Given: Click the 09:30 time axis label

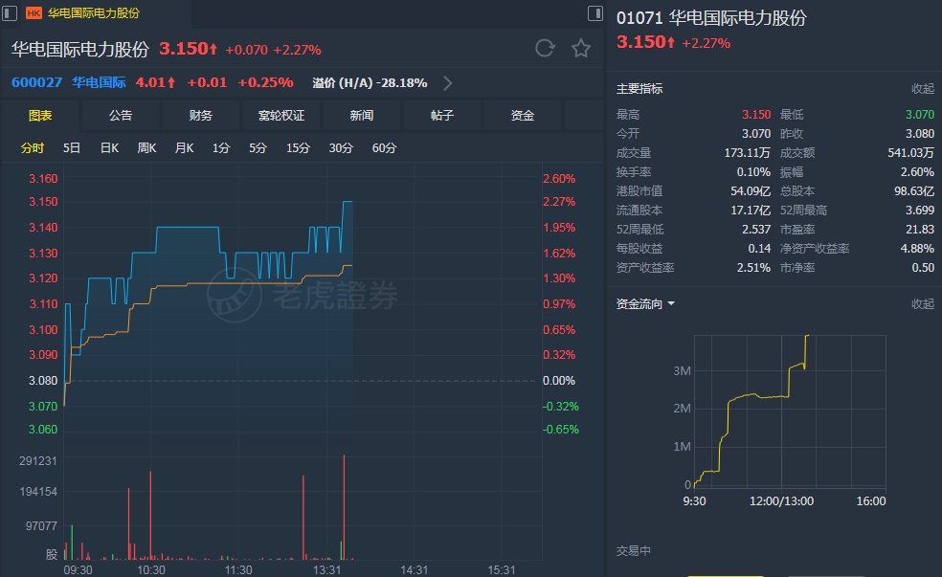Looking at the screenshot, I should 78,569.
